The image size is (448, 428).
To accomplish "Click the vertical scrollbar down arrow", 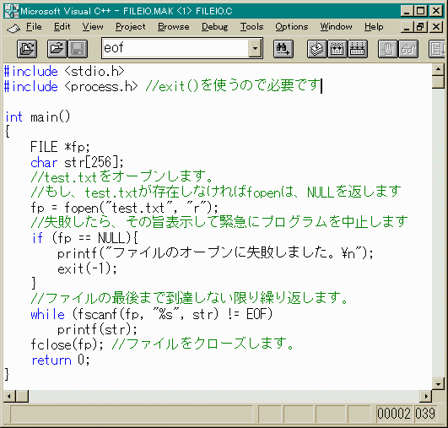I will [438, 384].
